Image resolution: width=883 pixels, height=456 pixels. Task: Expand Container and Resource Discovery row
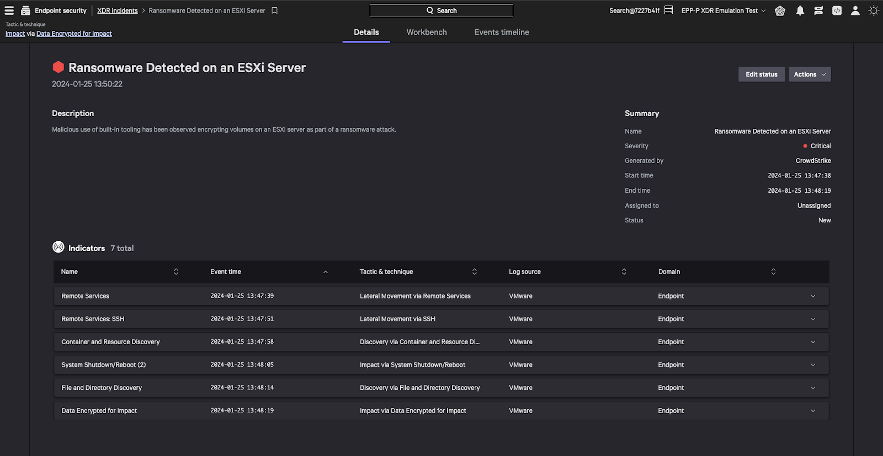813,342
